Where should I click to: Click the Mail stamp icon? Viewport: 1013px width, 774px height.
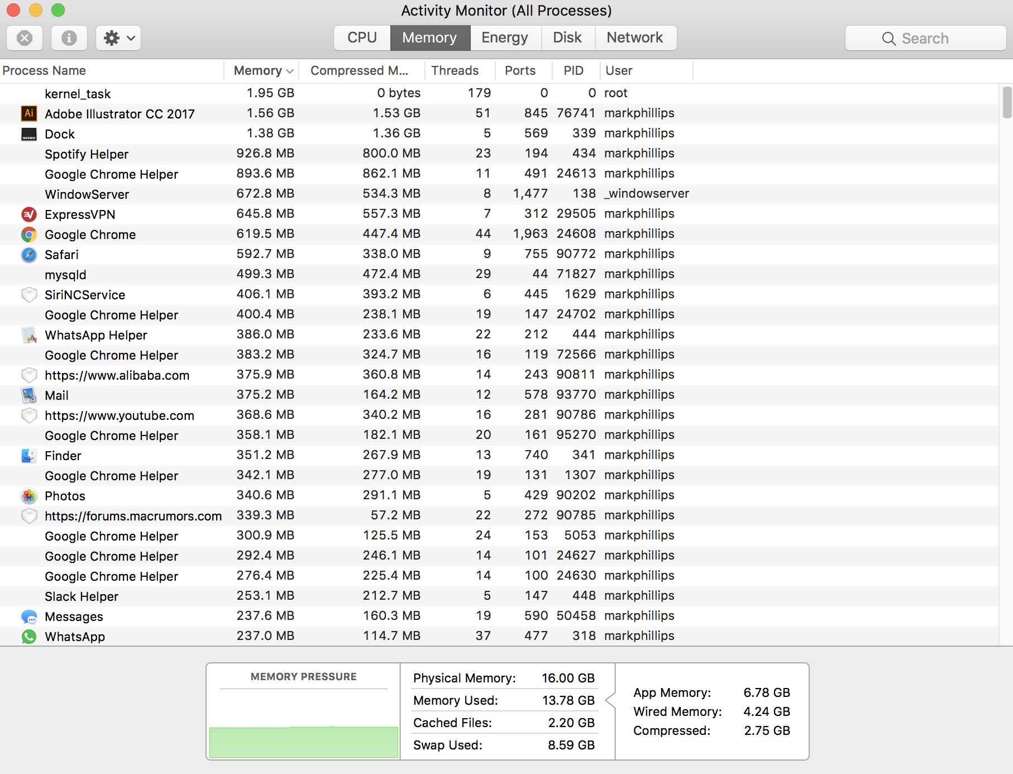[x=29, y=395]
